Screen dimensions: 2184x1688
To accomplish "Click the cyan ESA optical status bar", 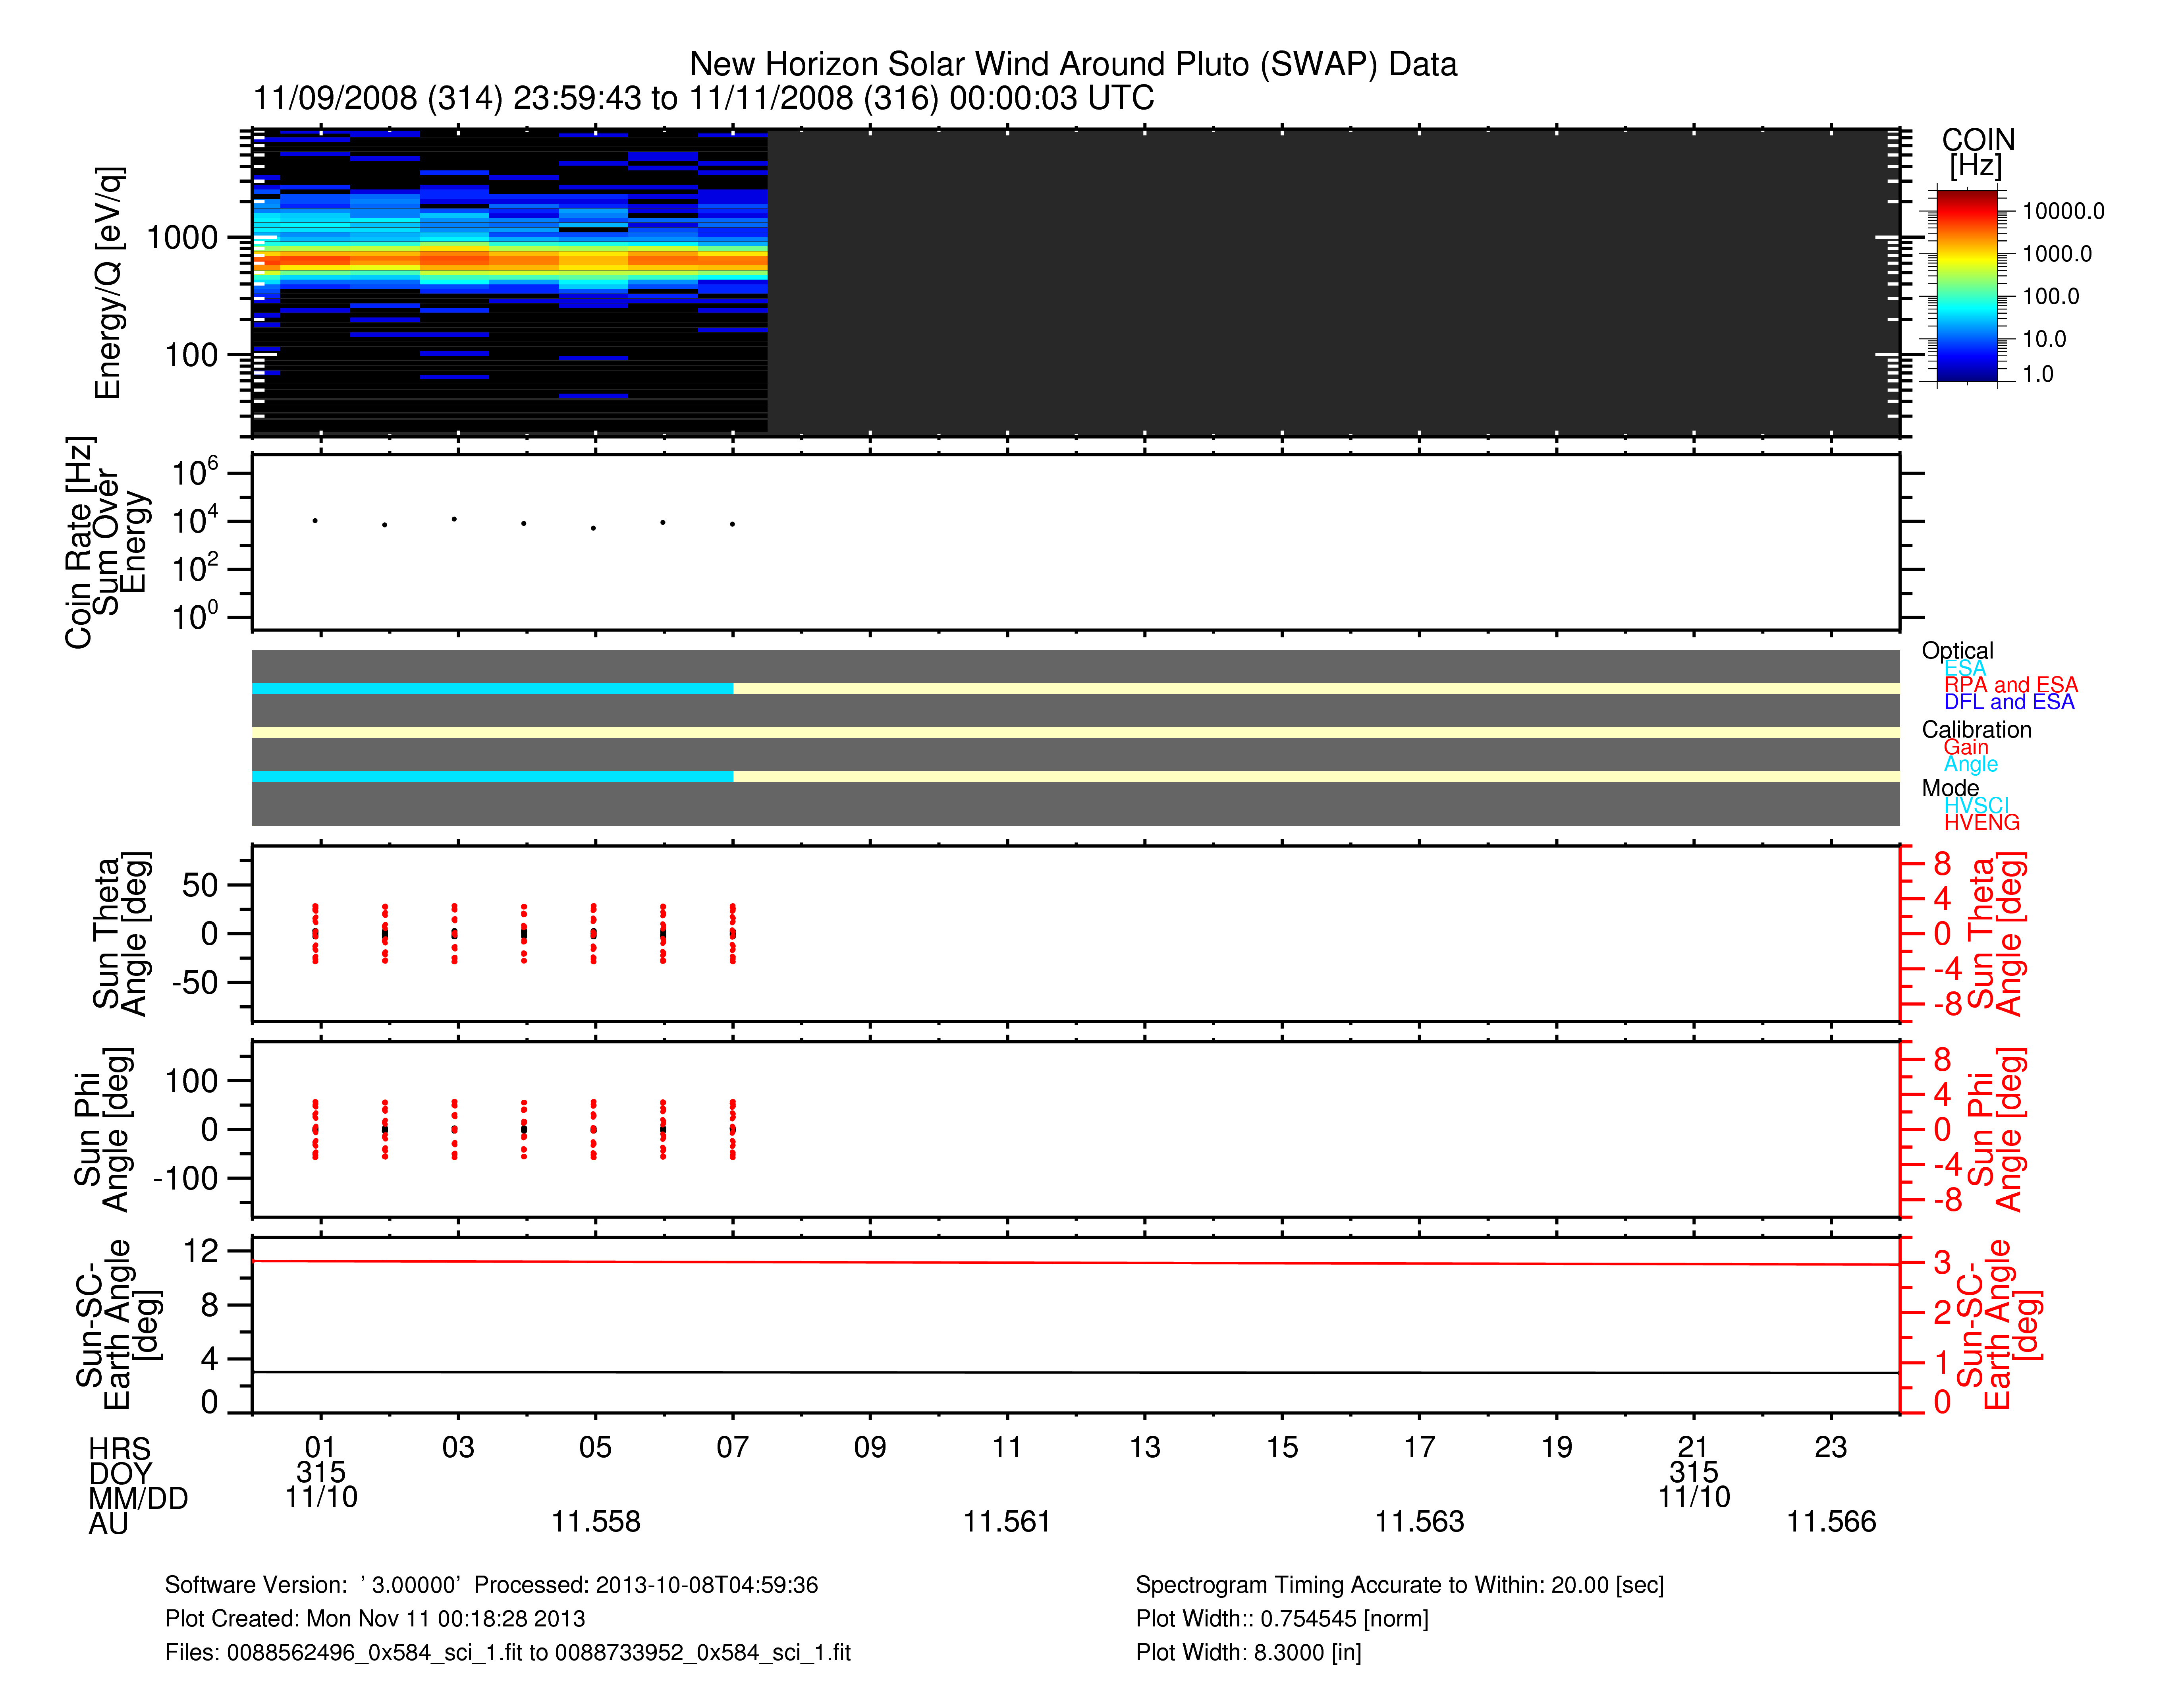I will coord(492,689).
